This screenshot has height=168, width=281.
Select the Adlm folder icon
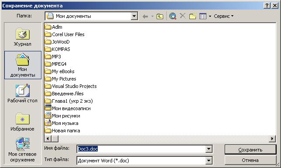click(48, 27)
